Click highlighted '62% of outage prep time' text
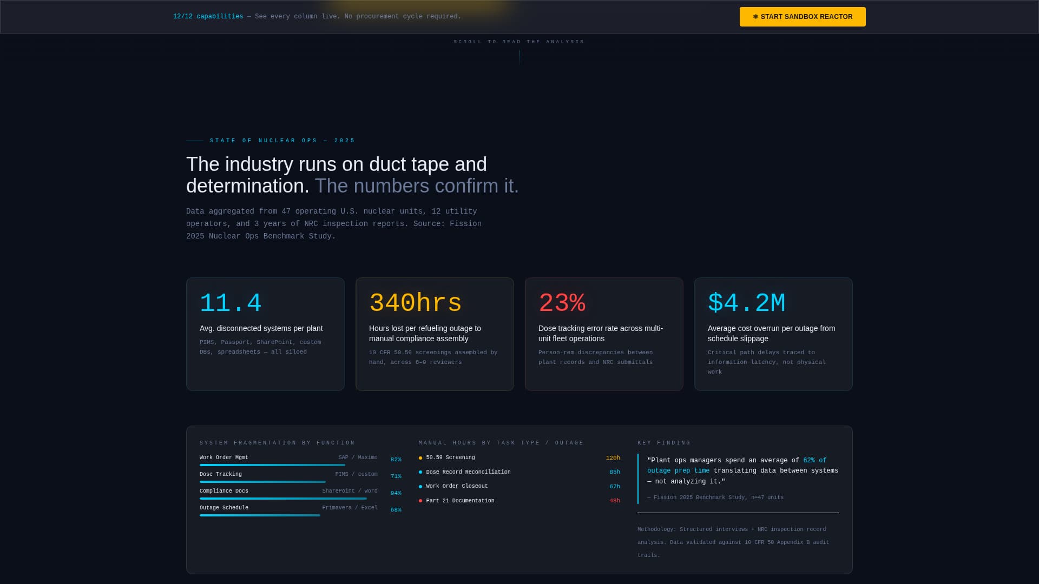 (x=737, y=466)
